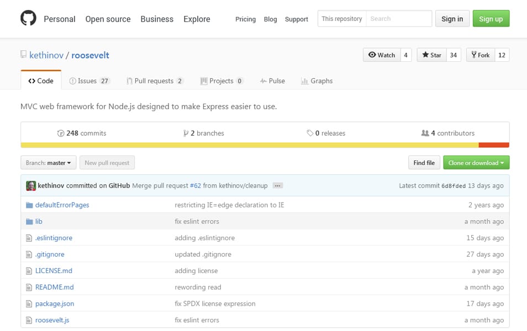Expand the commit message ellipsis
Screen dimensions: 527x331
tap(277, 186)
